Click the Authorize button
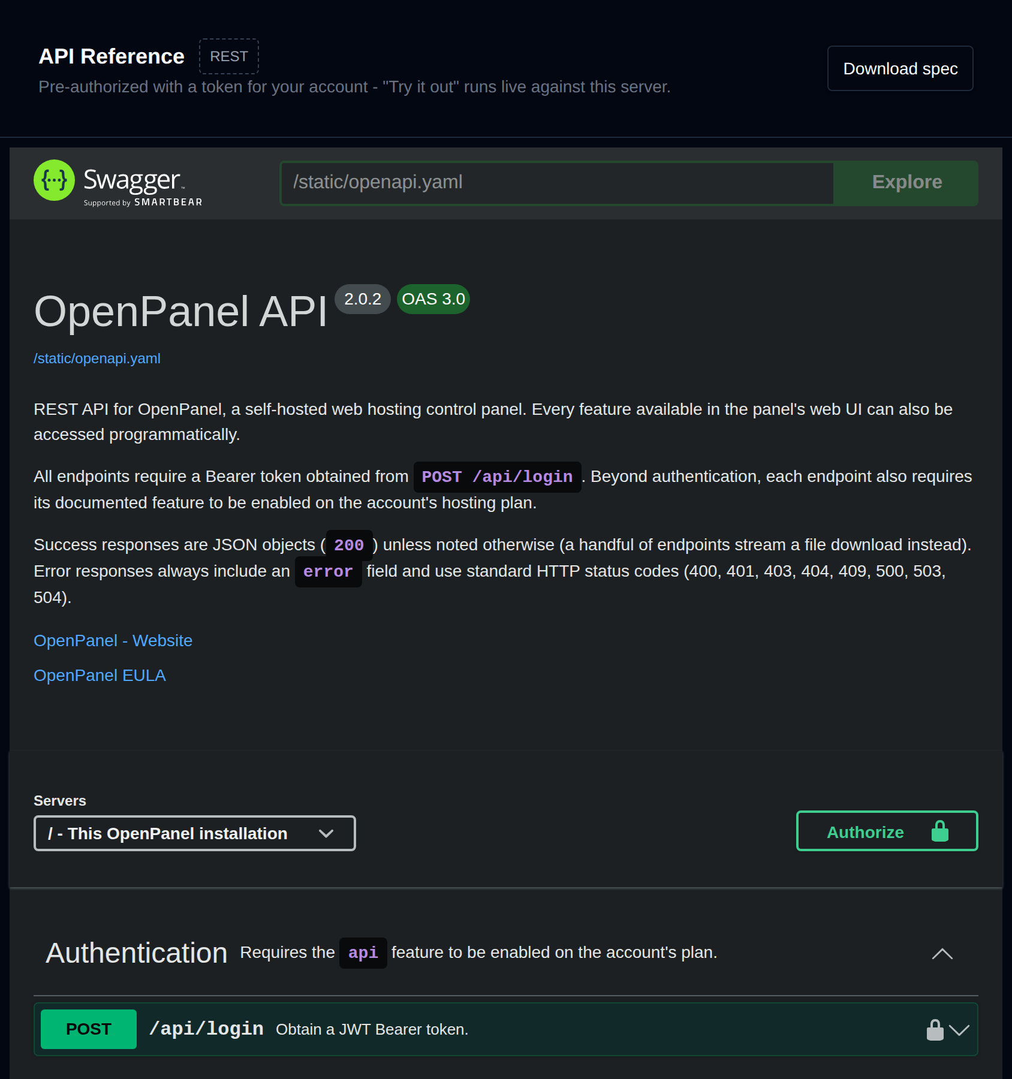The width and height of the screenshot is (1012, 1079). (x=887, y=831)
